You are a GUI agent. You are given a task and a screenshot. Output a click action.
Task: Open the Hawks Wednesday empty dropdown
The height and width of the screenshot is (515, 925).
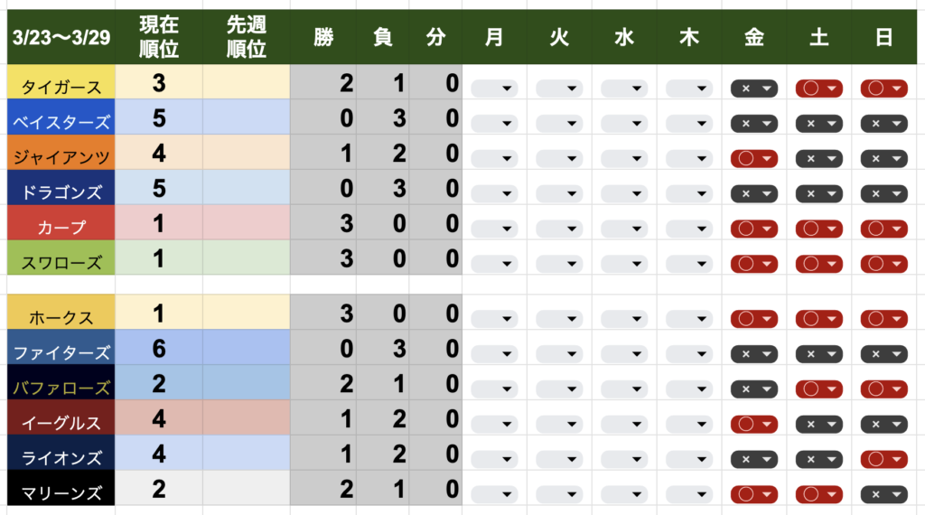click(x=624, y=318)
